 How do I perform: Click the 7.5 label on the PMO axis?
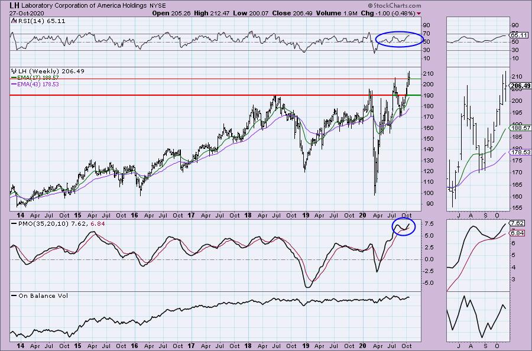(x=429, y=224)
